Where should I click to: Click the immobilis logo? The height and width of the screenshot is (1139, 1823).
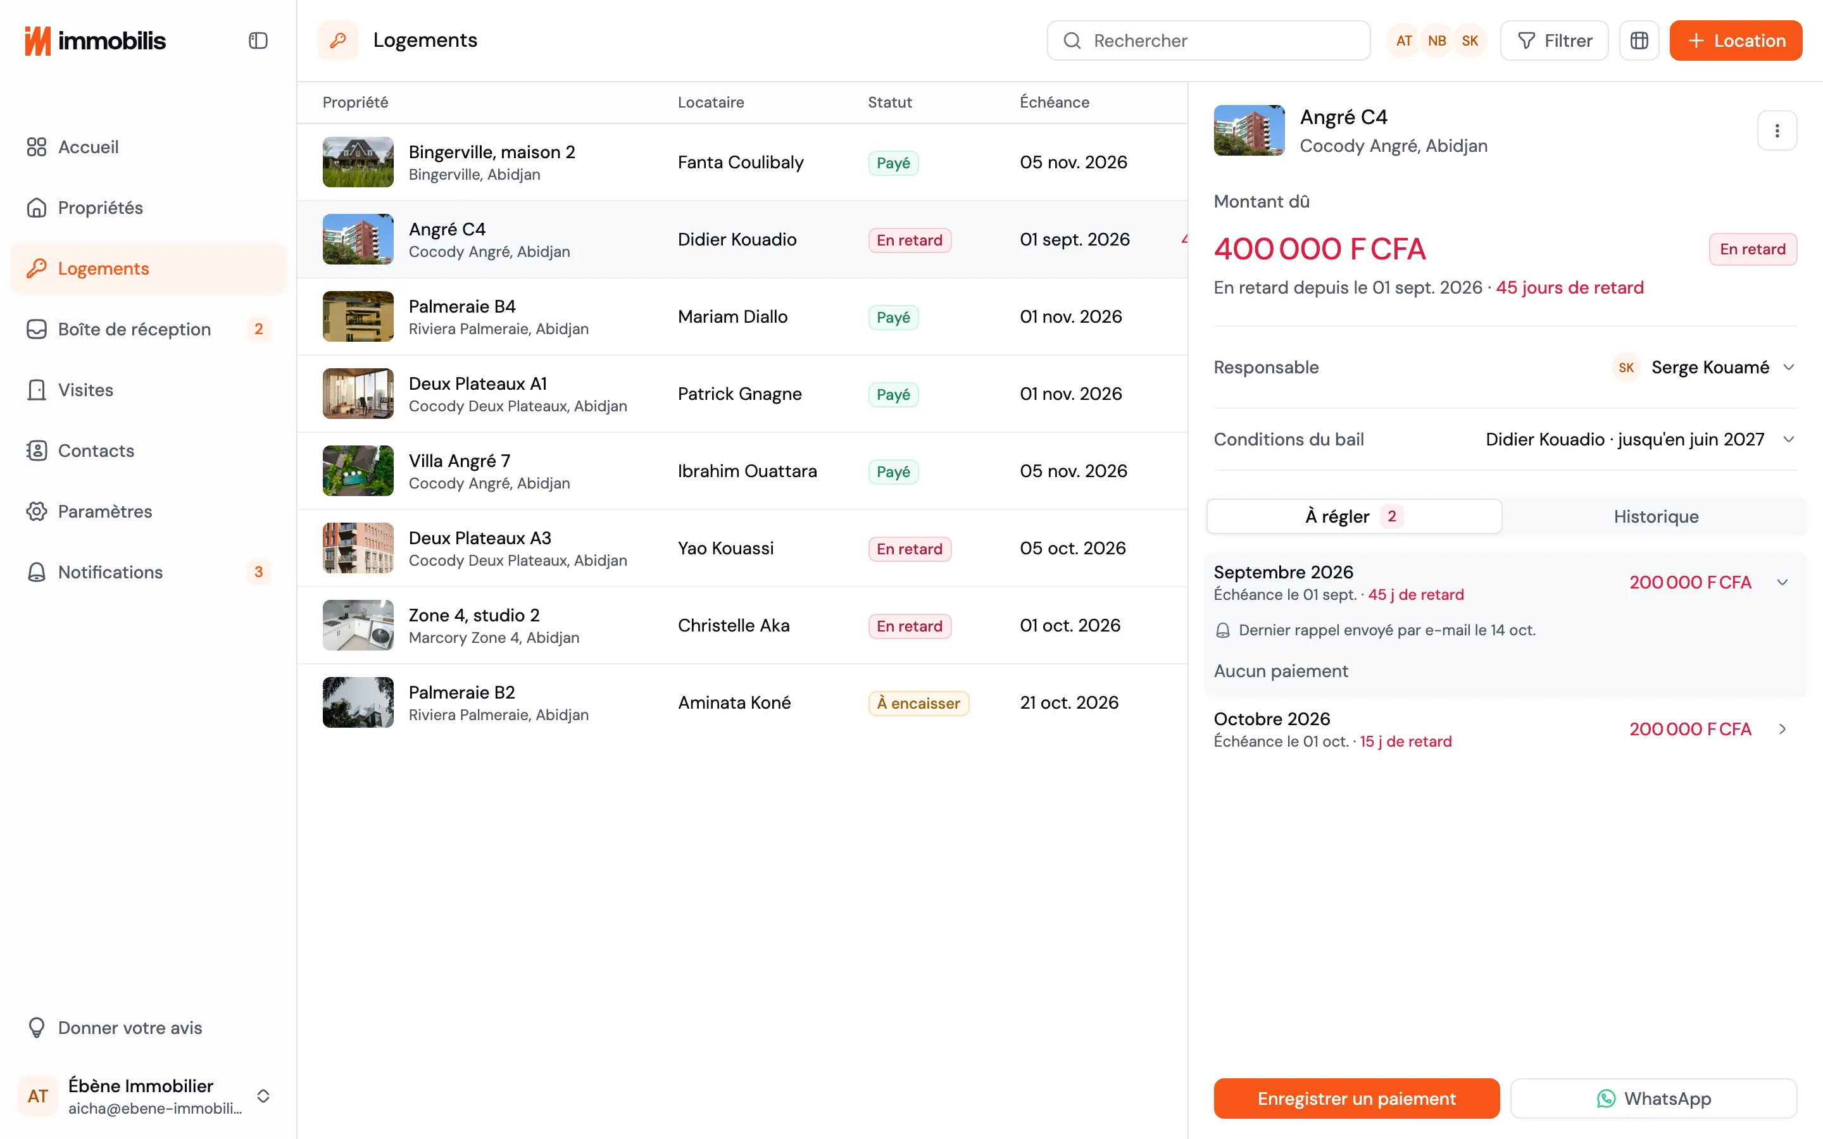click(x=95, y=40)
